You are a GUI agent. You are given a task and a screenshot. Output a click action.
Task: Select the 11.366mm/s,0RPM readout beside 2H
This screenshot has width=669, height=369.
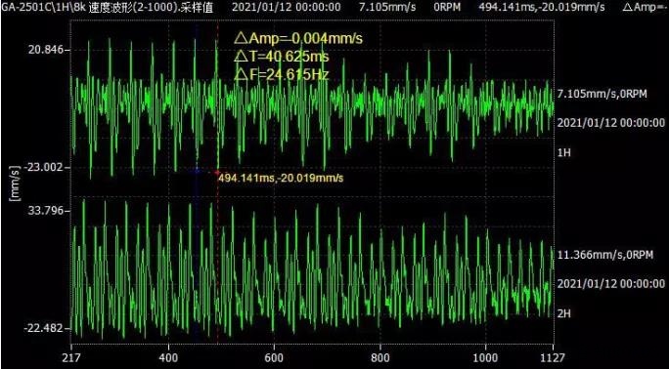point(605,255)
